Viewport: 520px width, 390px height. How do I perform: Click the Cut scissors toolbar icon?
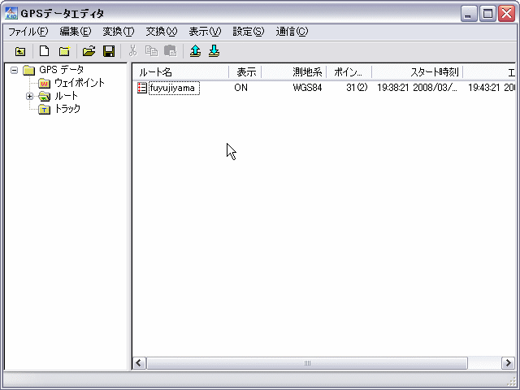[132, 51]
